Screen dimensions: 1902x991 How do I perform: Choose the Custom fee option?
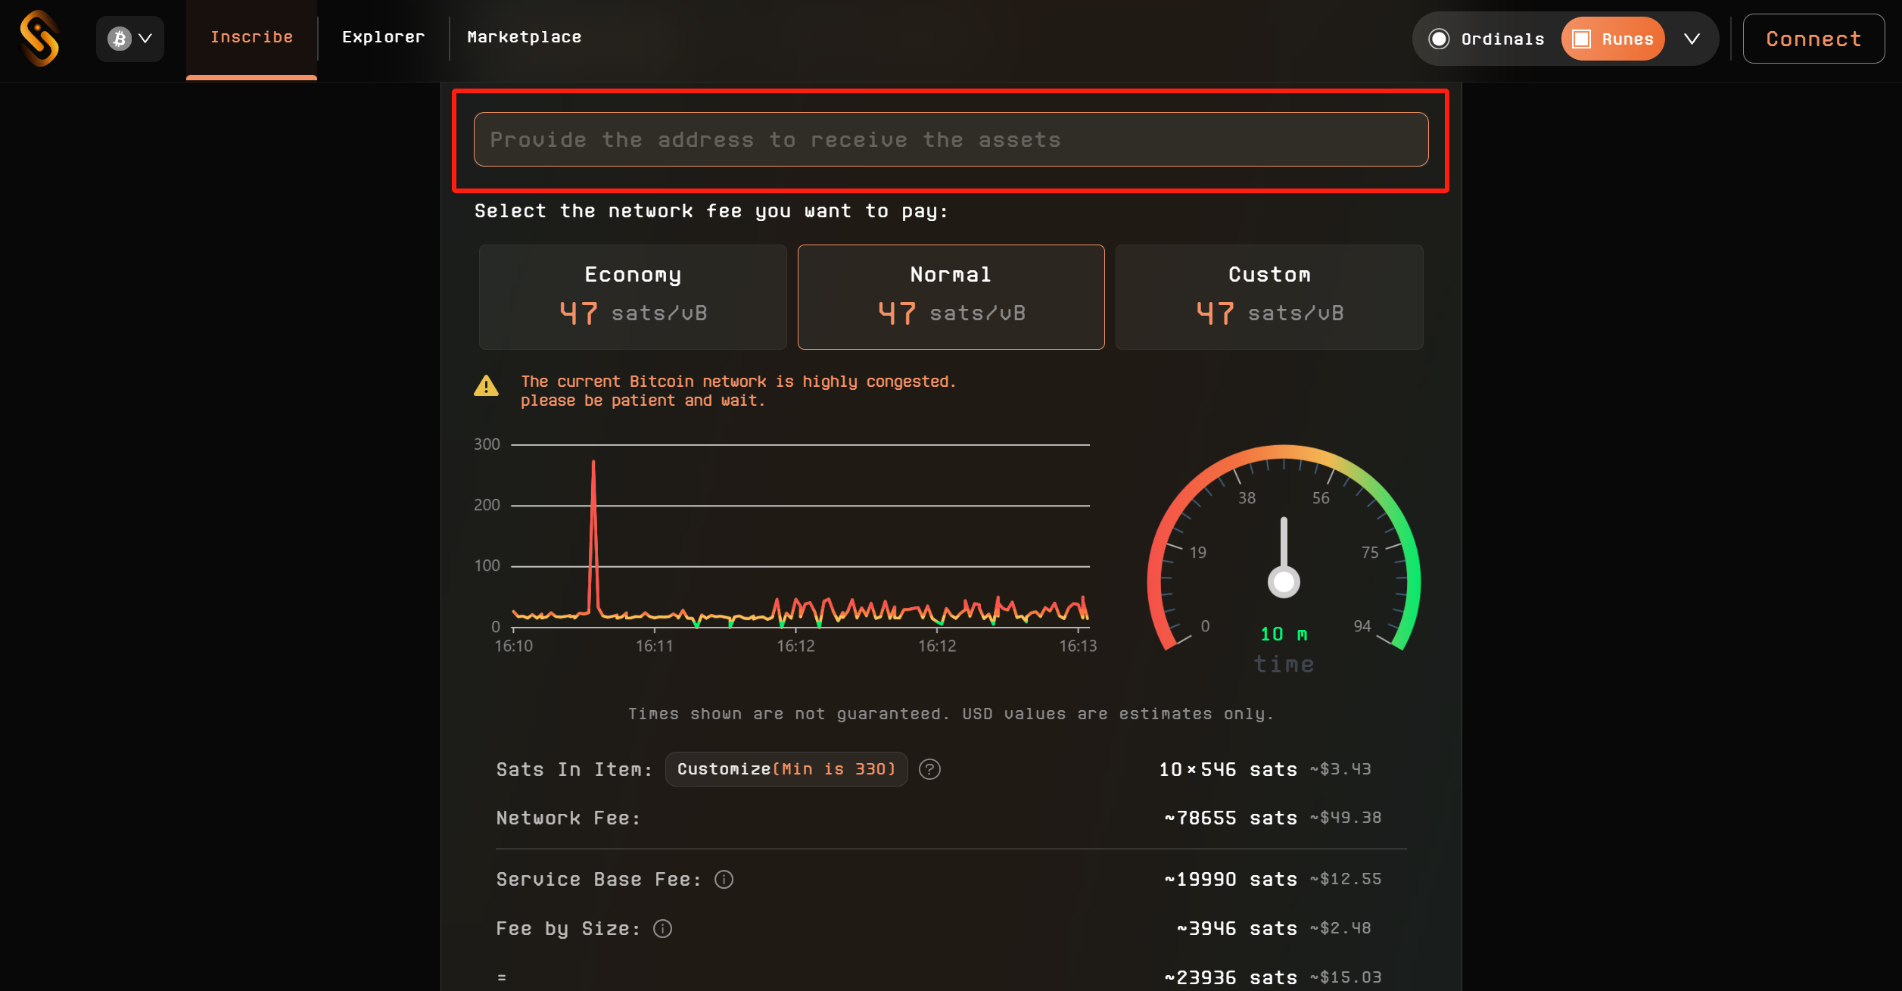[1269, 297]
